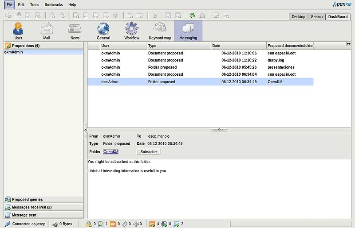Open the Mail dashboard section
The height and width of the screenshot is (228, 355).
[47, 31]
